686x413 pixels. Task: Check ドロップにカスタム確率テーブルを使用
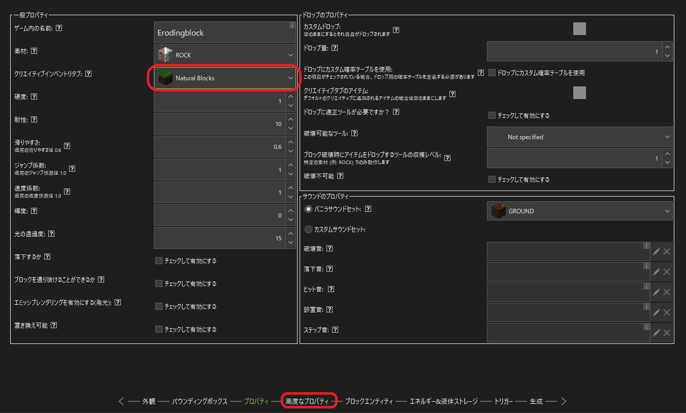coord(492,72)
